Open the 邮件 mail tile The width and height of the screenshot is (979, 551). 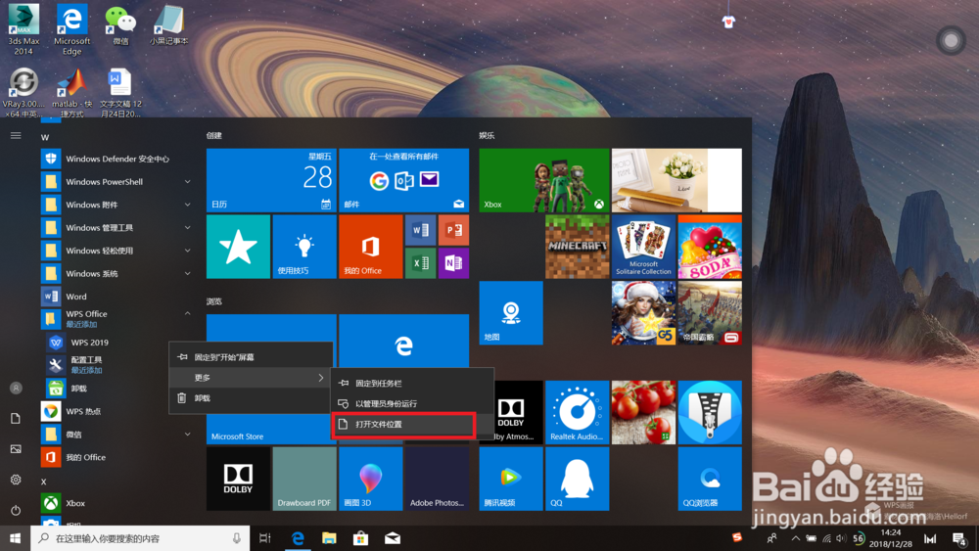tap(404, 180)
